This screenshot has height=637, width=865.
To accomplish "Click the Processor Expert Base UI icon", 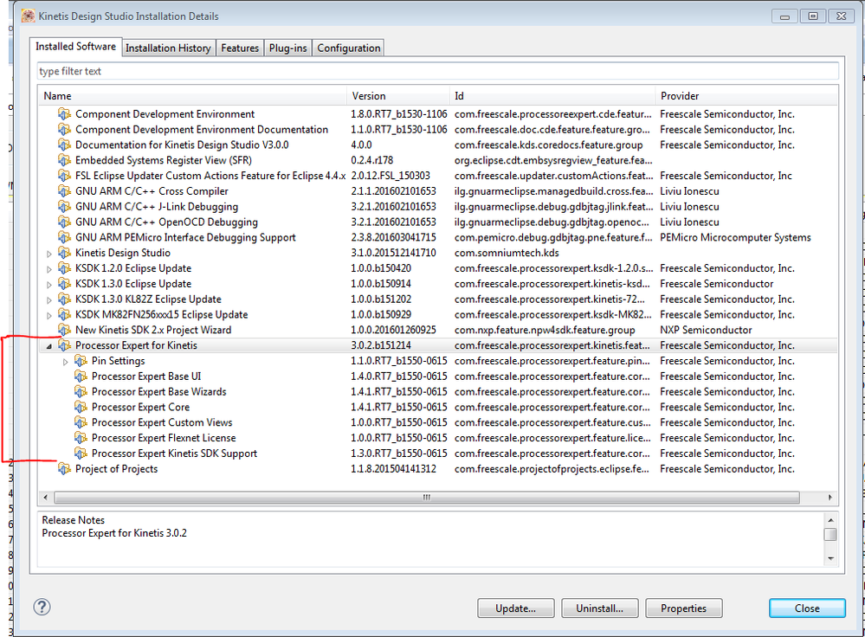I will click(x=81, y=376).
